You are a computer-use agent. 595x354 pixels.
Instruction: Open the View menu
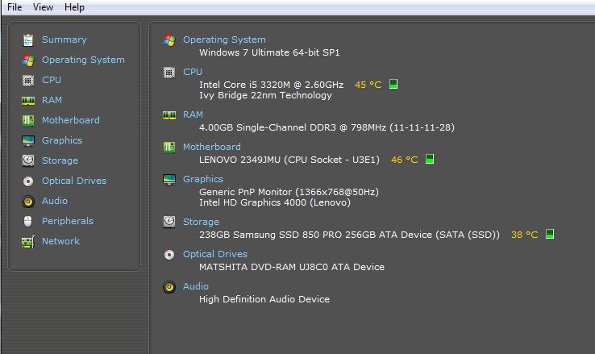[44, 7]
